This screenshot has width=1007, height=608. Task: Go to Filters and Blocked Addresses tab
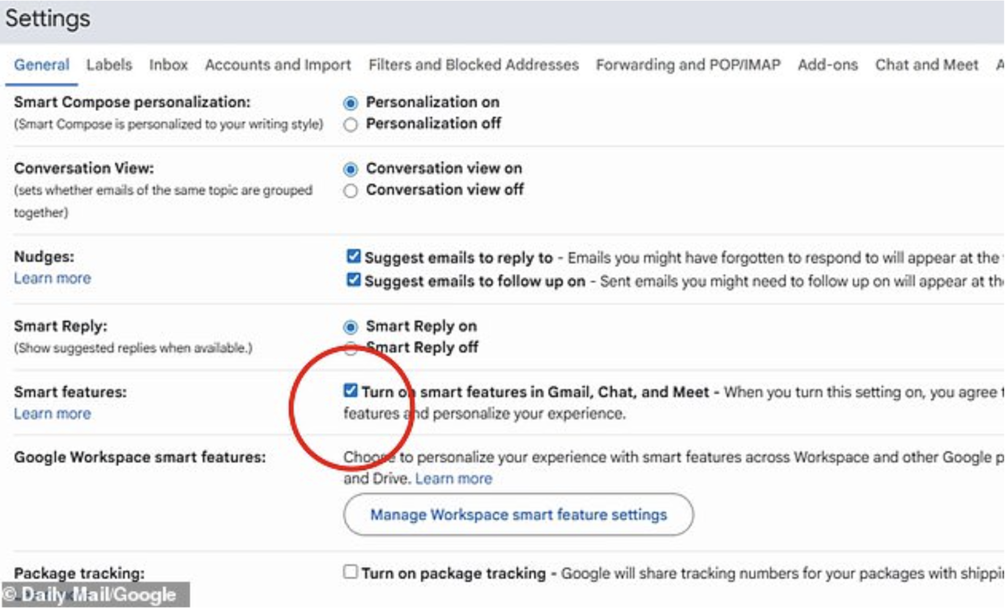coord(473,65)
